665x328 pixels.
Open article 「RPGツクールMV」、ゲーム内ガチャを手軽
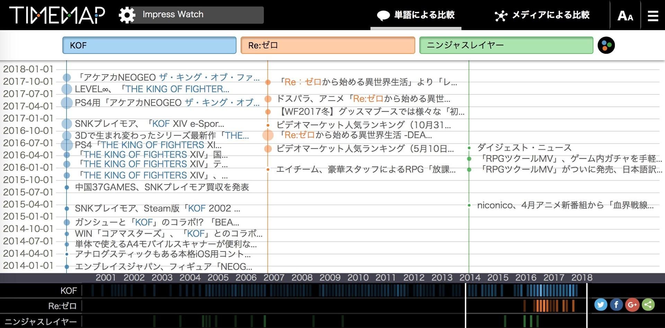[x=570, y=159]
